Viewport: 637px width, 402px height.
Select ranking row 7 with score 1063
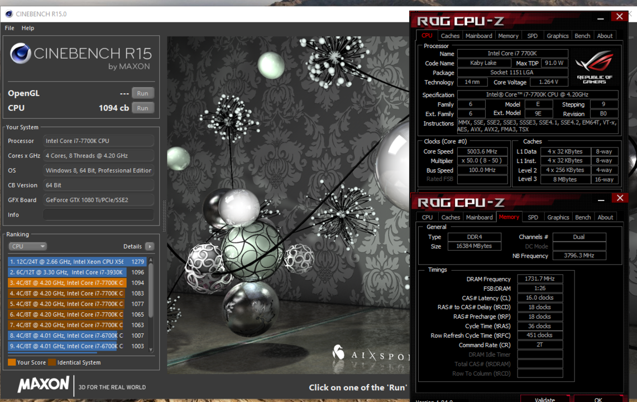point(77,325)
